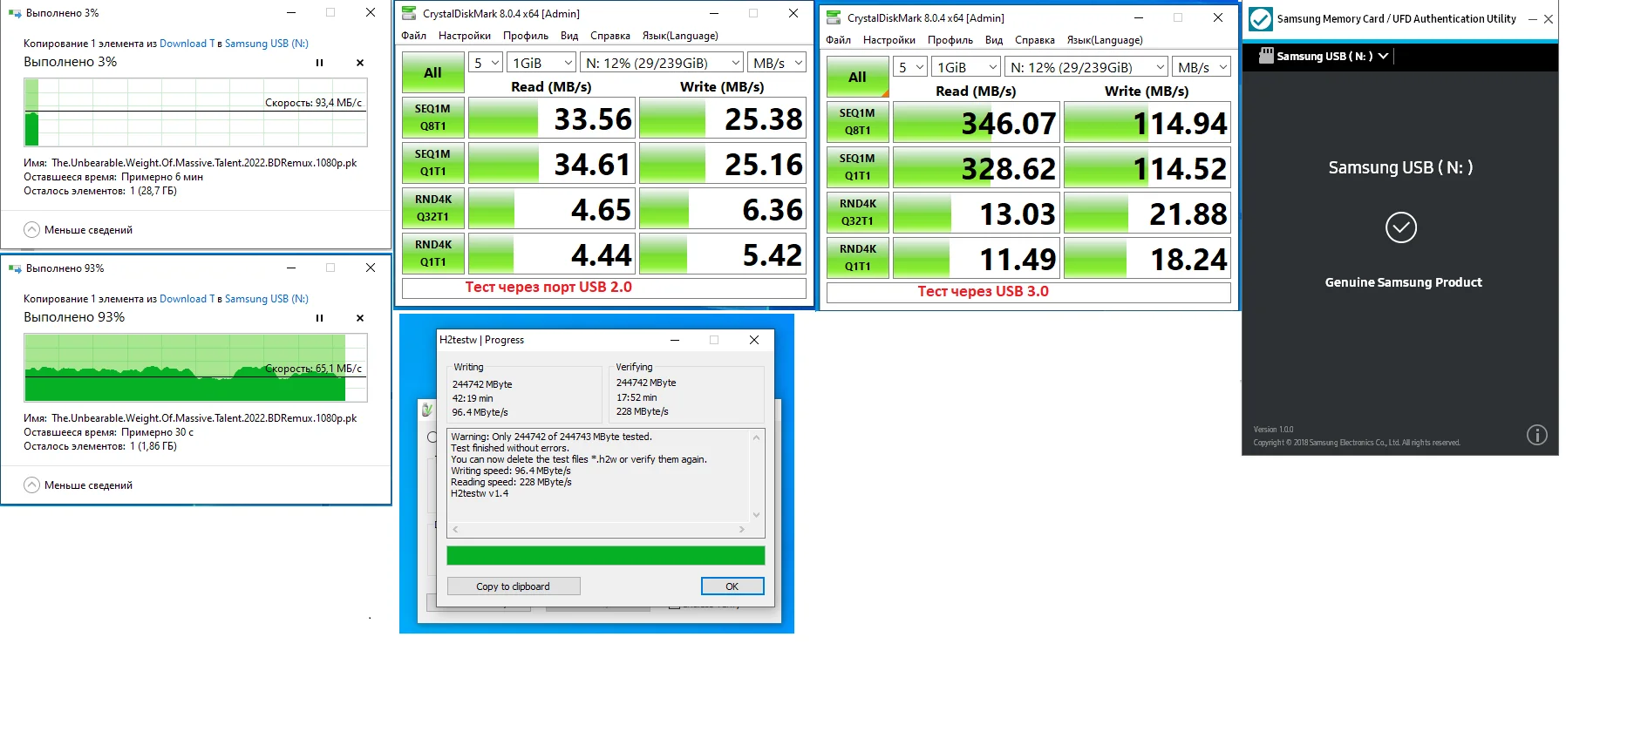Click CrystalDiskMark app icon in USB 2.0 window
This screenshot has height=732, width=1634.
pos(409,13)
